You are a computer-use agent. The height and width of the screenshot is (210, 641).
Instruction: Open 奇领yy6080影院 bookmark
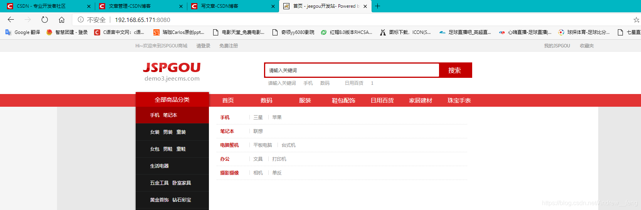293,32
